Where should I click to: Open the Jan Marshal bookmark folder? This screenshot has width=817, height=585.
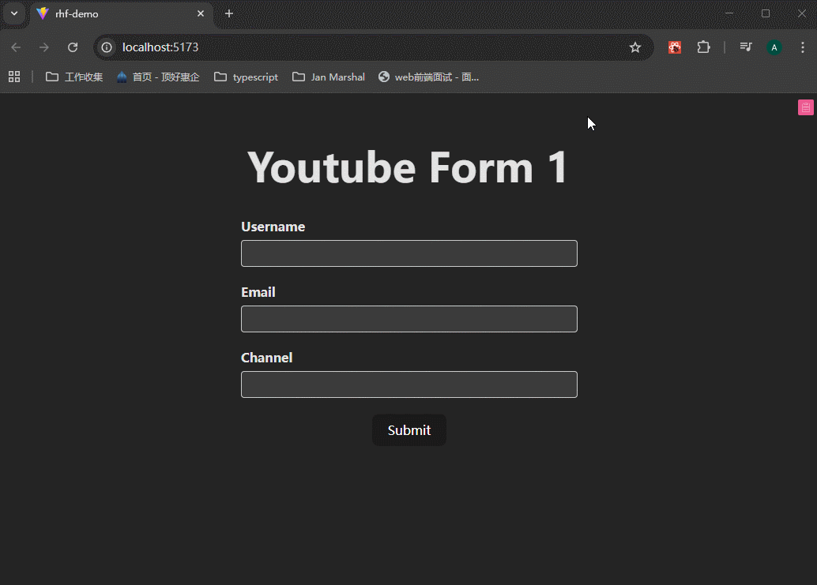coord(329,77)
